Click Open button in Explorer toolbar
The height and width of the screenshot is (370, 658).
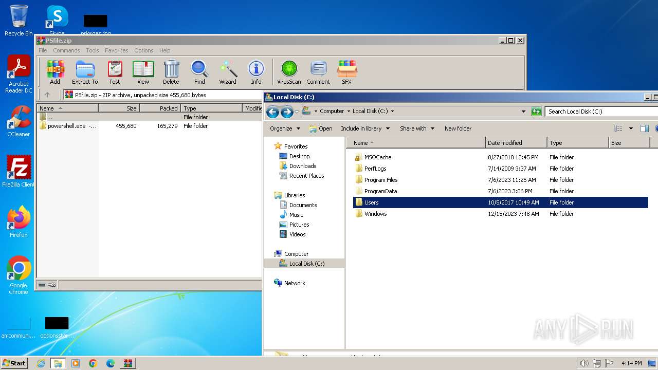[321, 128]
